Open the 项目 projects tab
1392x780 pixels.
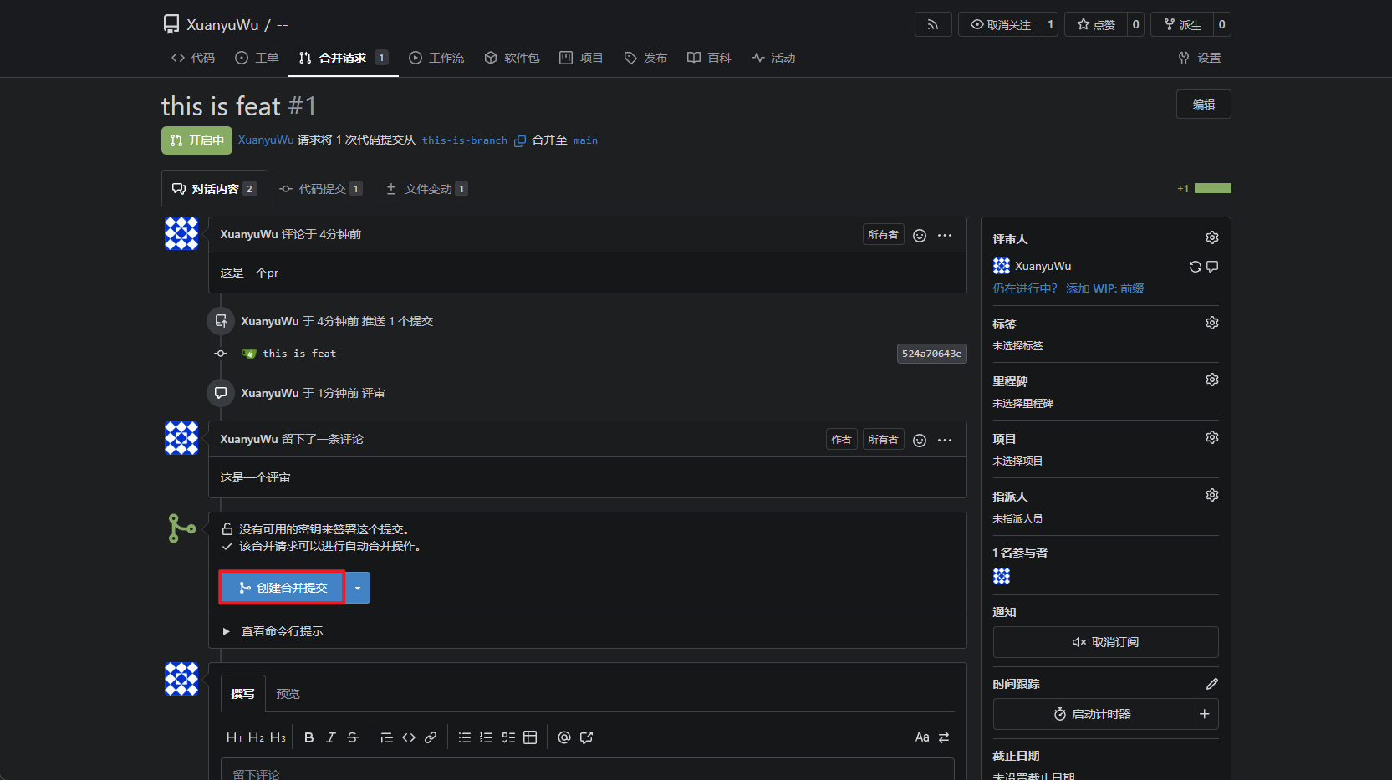pos(581,58)
